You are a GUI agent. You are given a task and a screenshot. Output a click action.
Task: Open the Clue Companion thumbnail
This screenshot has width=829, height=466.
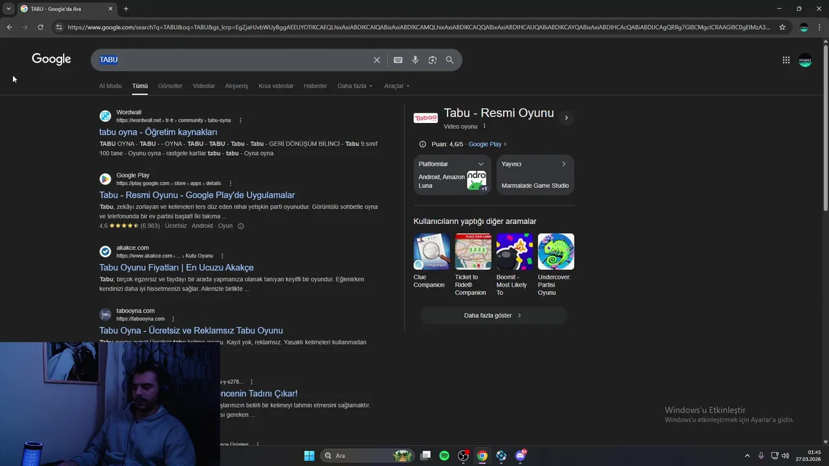tap(431, 252)
